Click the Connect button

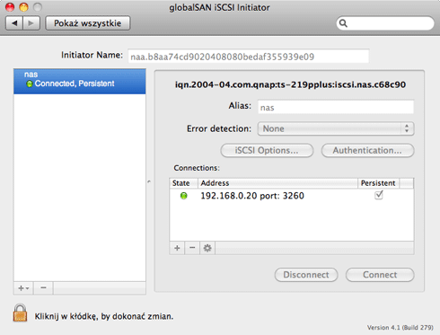tap(380, 275)
